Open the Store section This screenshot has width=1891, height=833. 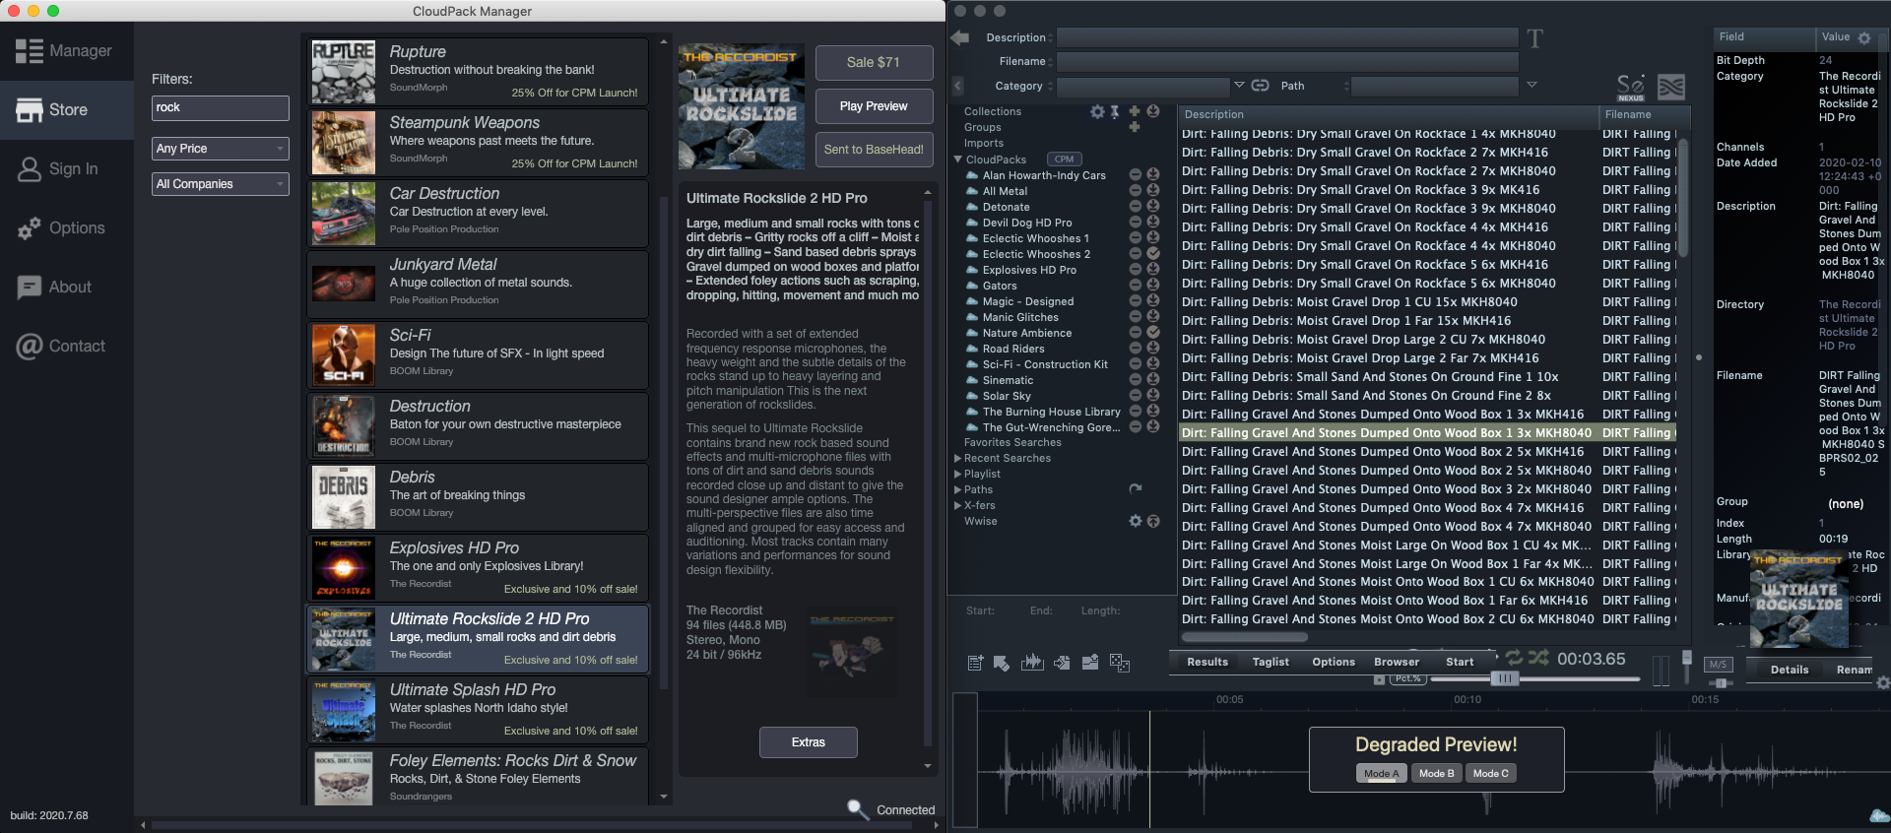(66, 110)
